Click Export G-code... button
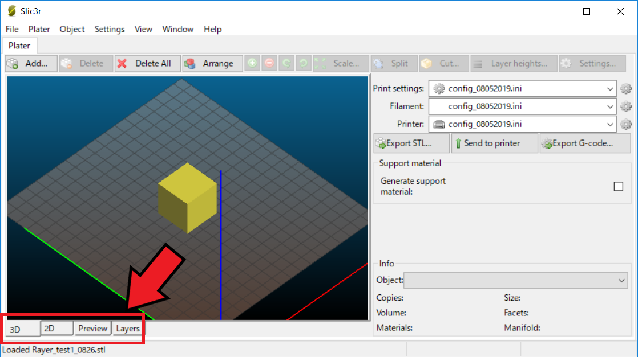 tap(585, 143)
